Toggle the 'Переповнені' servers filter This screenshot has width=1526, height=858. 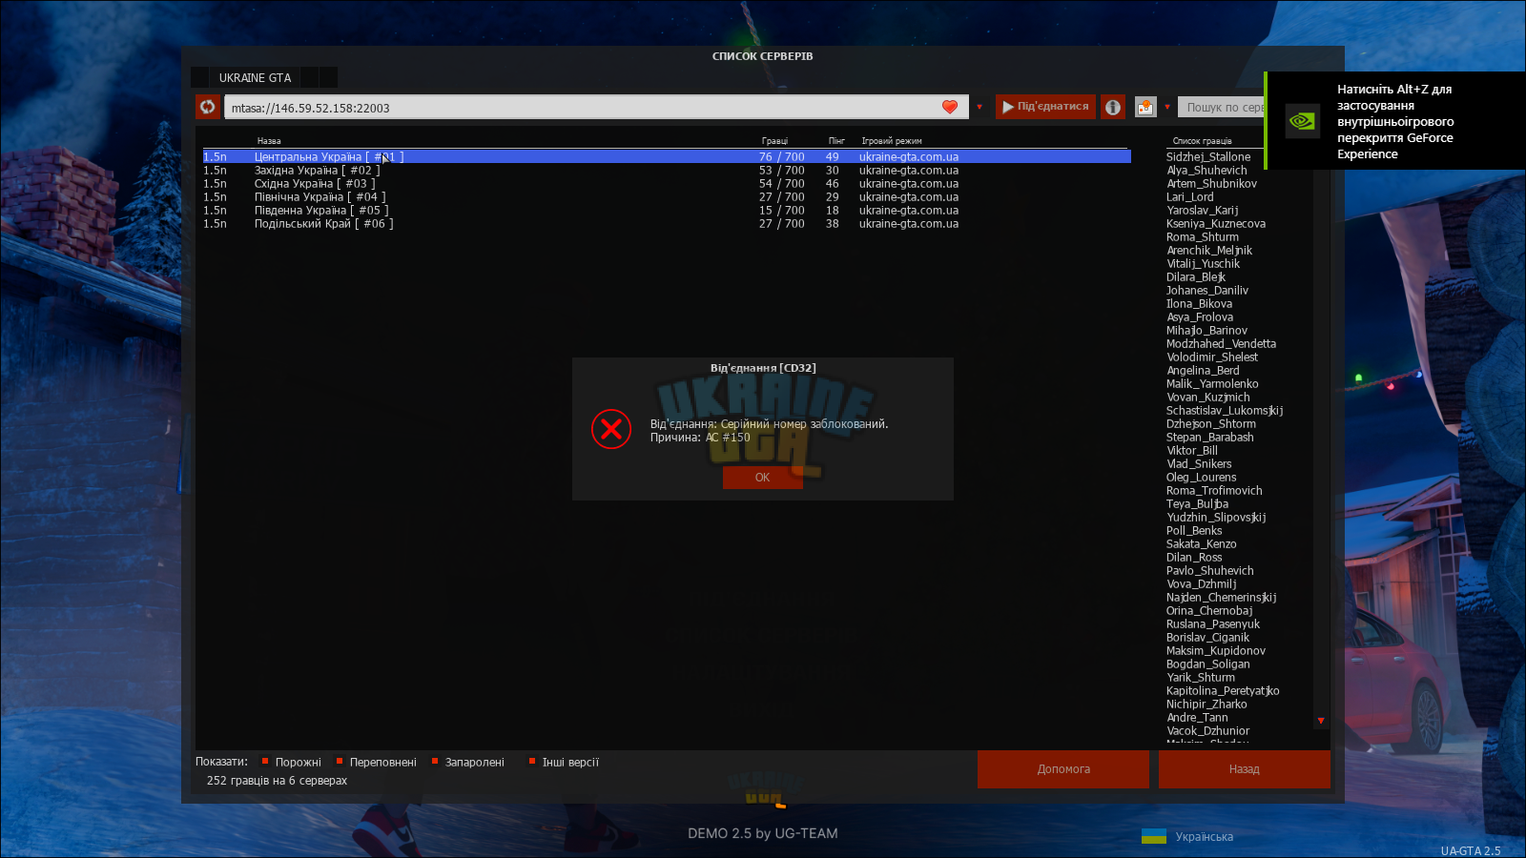click(376, 762)
